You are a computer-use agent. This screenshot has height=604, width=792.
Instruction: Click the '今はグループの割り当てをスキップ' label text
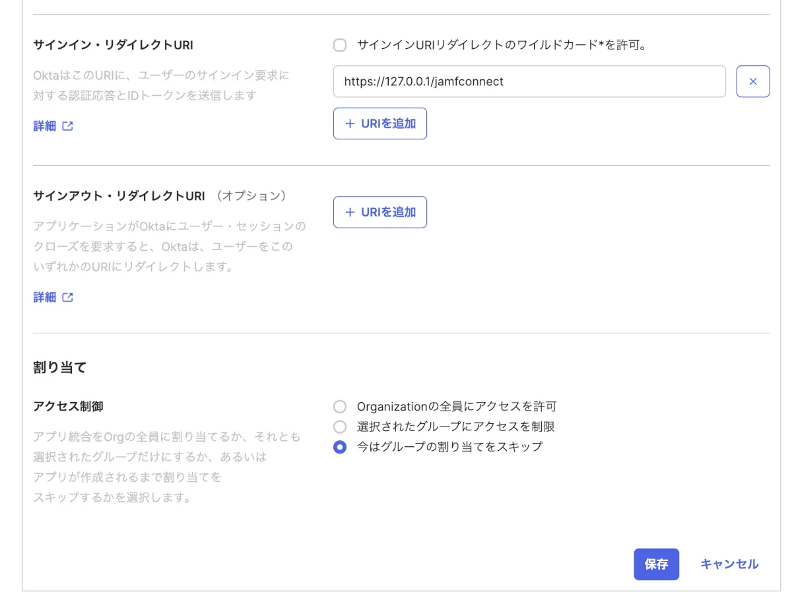click(x=449, y=447)
